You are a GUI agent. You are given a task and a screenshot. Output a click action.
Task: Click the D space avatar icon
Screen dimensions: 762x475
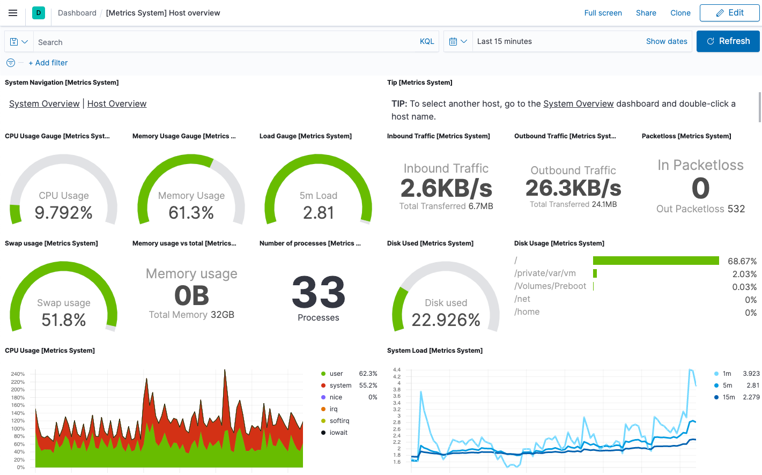[38, 12]
